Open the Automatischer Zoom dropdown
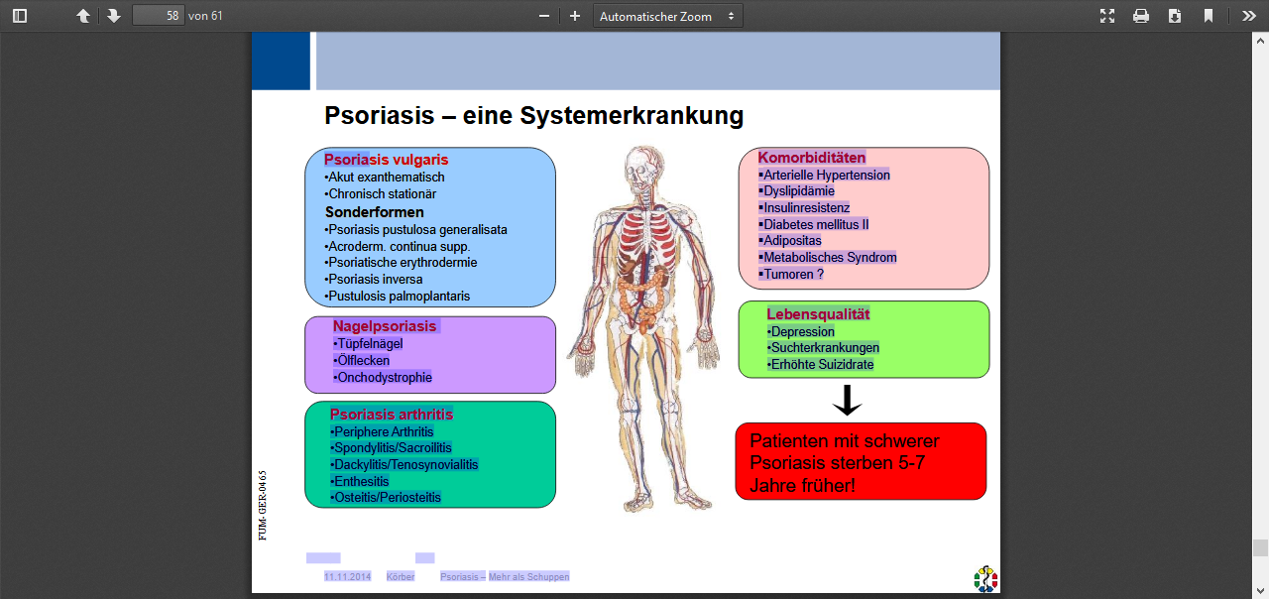1269x599 pixels. coord(667,16)
